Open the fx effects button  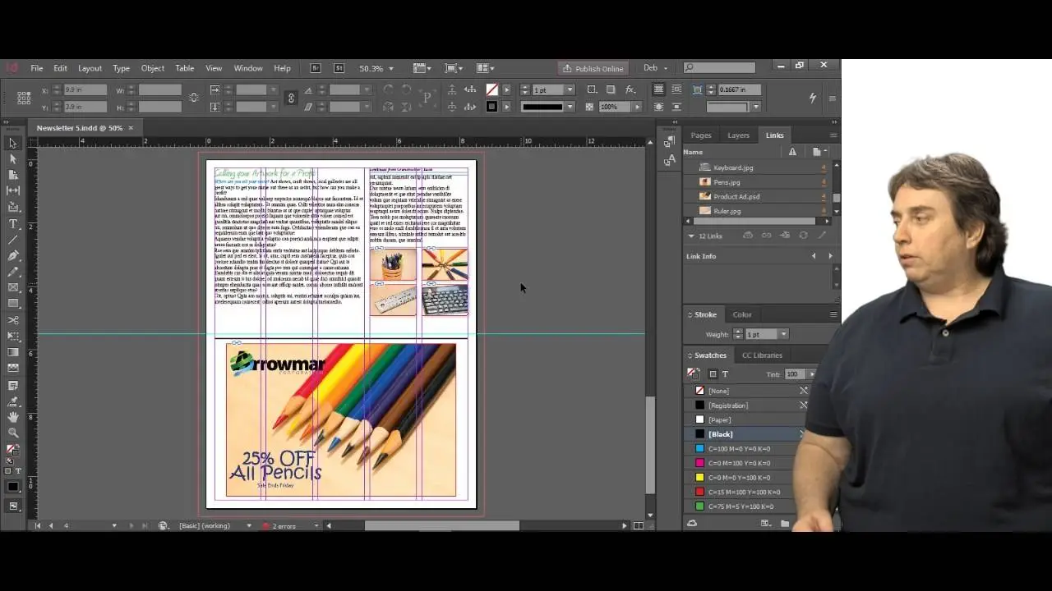coord(630,89)
